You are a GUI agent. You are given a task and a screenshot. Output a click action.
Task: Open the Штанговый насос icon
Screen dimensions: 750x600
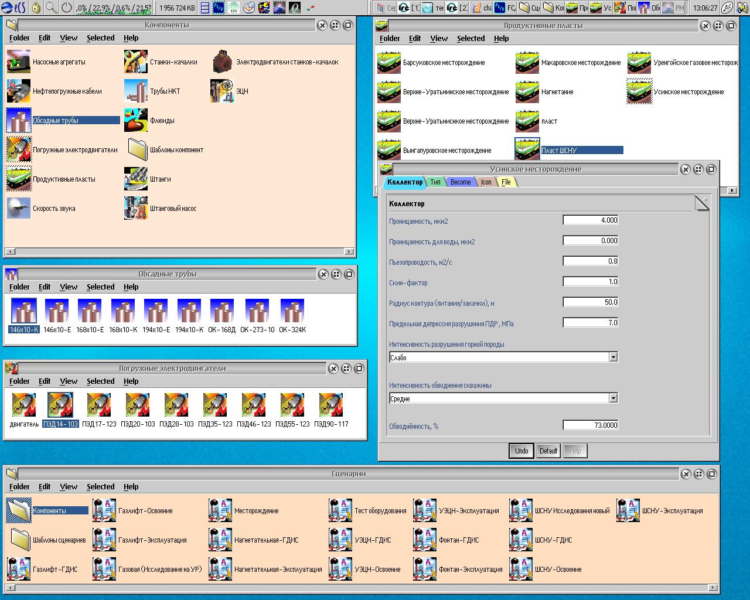[136, 209]
